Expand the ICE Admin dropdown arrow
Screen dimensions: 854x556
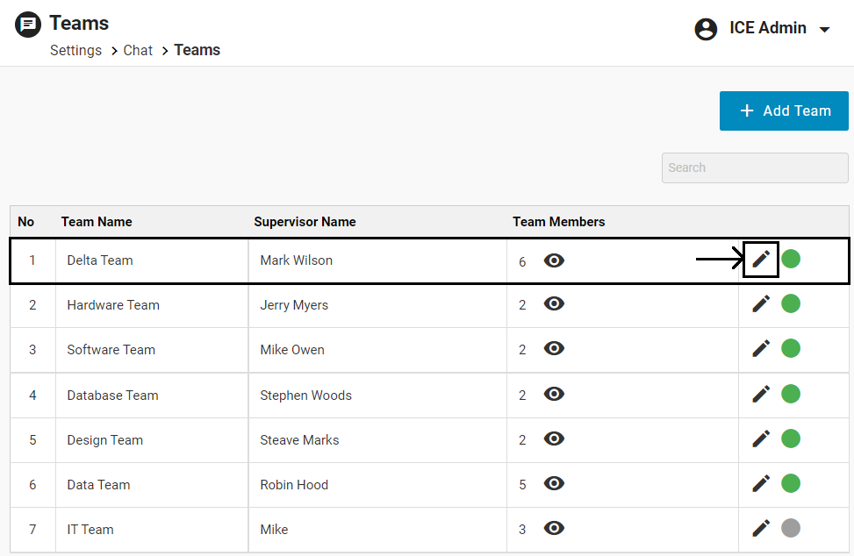824,30
